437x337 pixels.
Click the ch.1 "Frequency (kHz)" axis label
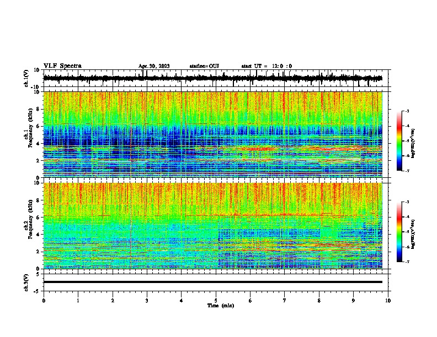coord(30,128)
